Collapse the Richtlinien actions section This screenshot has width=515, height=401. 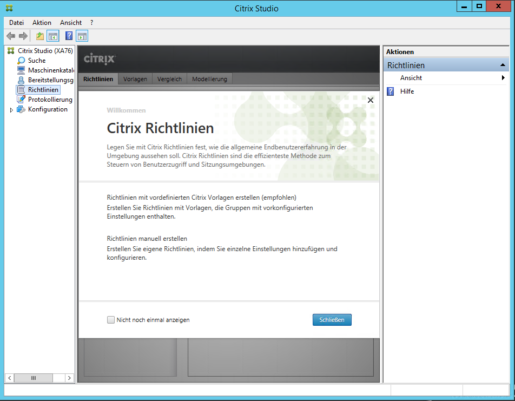tap(503, 65)
